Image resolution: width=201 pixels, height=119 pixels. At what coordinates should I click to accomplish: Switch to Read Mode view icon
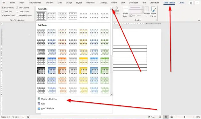[x=160, y=117]
